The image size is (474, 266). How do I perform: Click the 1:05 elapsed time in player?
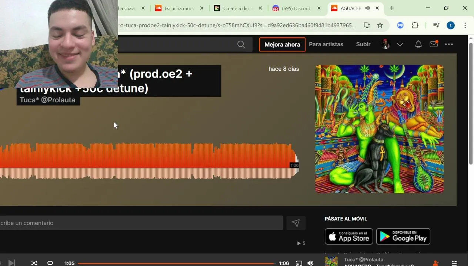click(69, 263)
